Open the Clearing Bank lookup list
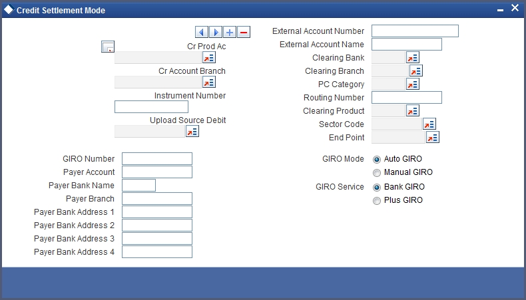This screenshot has width=526, height=300. [413, 58]
